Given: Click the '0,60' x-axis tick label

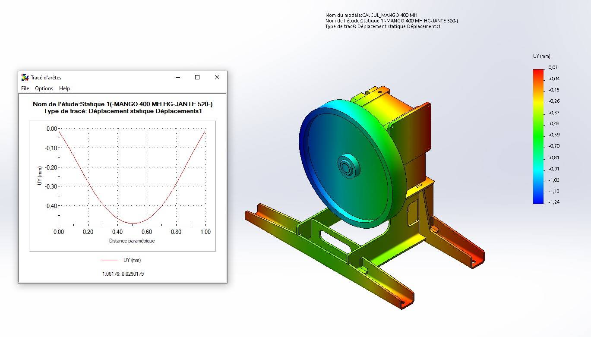Looking at the screenshot, I should tap(147, 232).
